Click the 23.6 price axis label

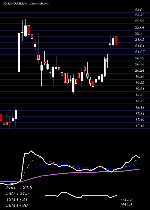(x=139, y=10)
